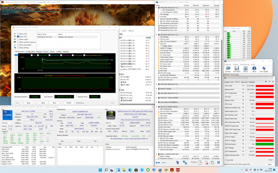The image size is (278, 173).
Task: Click the reset min/max icon with red X in sensors toolbar
Action: pos(206,162)
